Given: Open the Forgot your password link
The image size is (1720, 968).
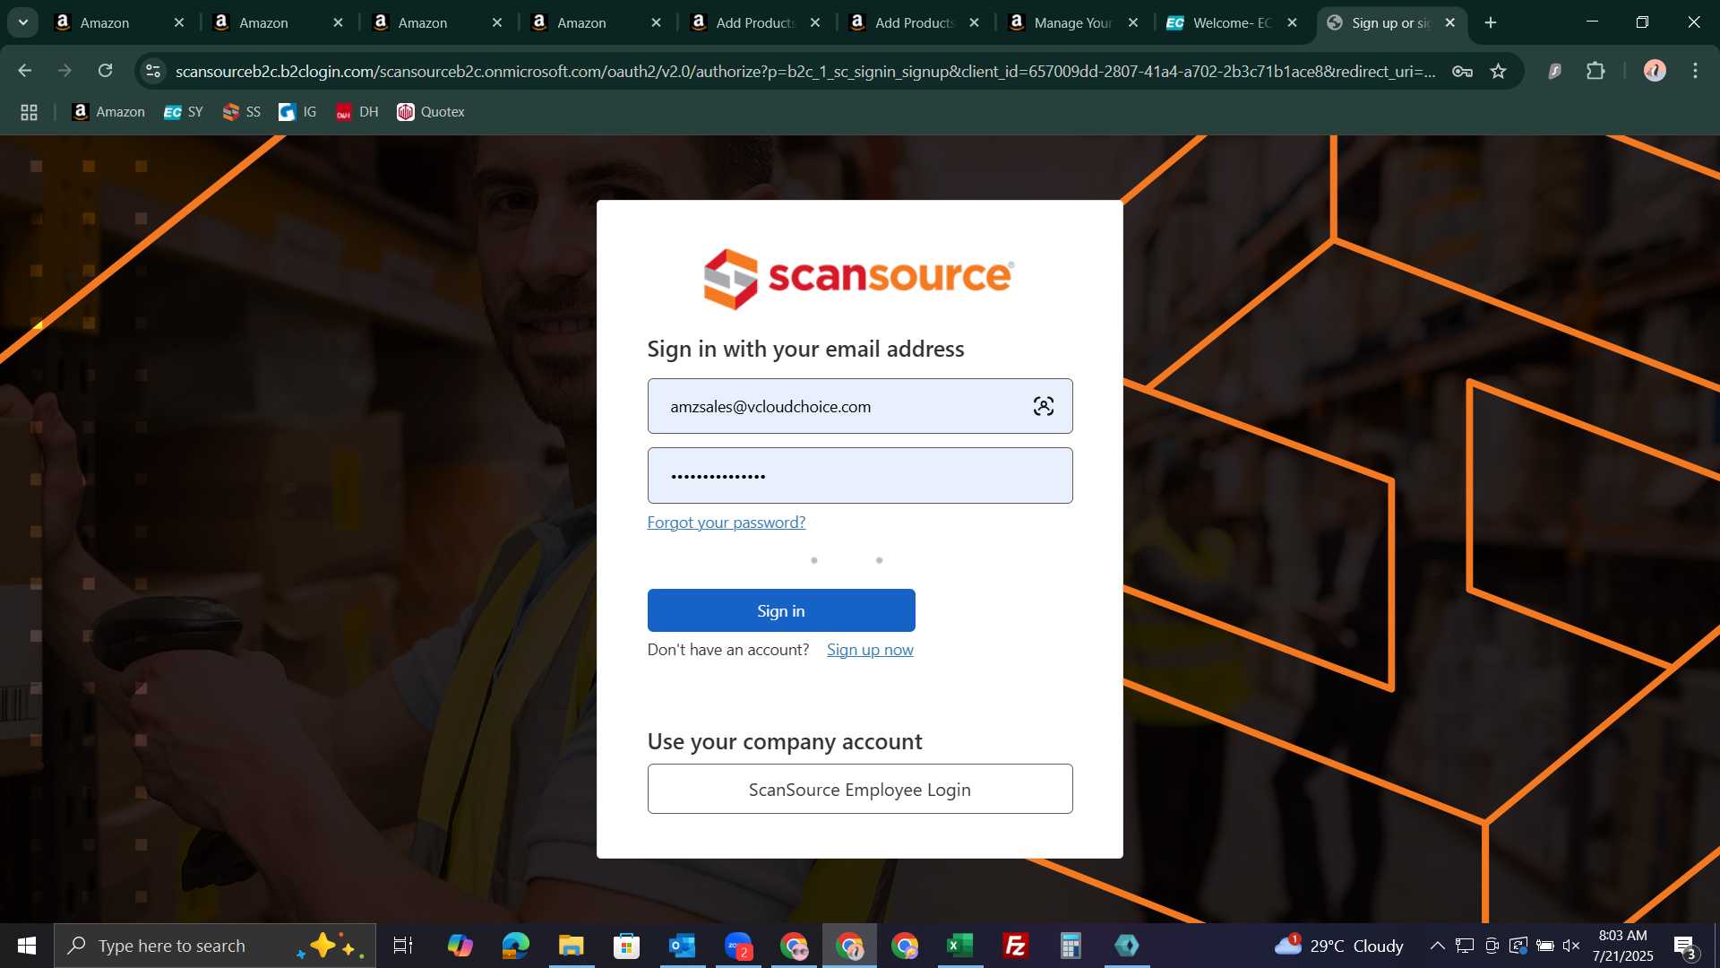Looking at the screenshot, I should pyautogui.click(x=726, y=522).
